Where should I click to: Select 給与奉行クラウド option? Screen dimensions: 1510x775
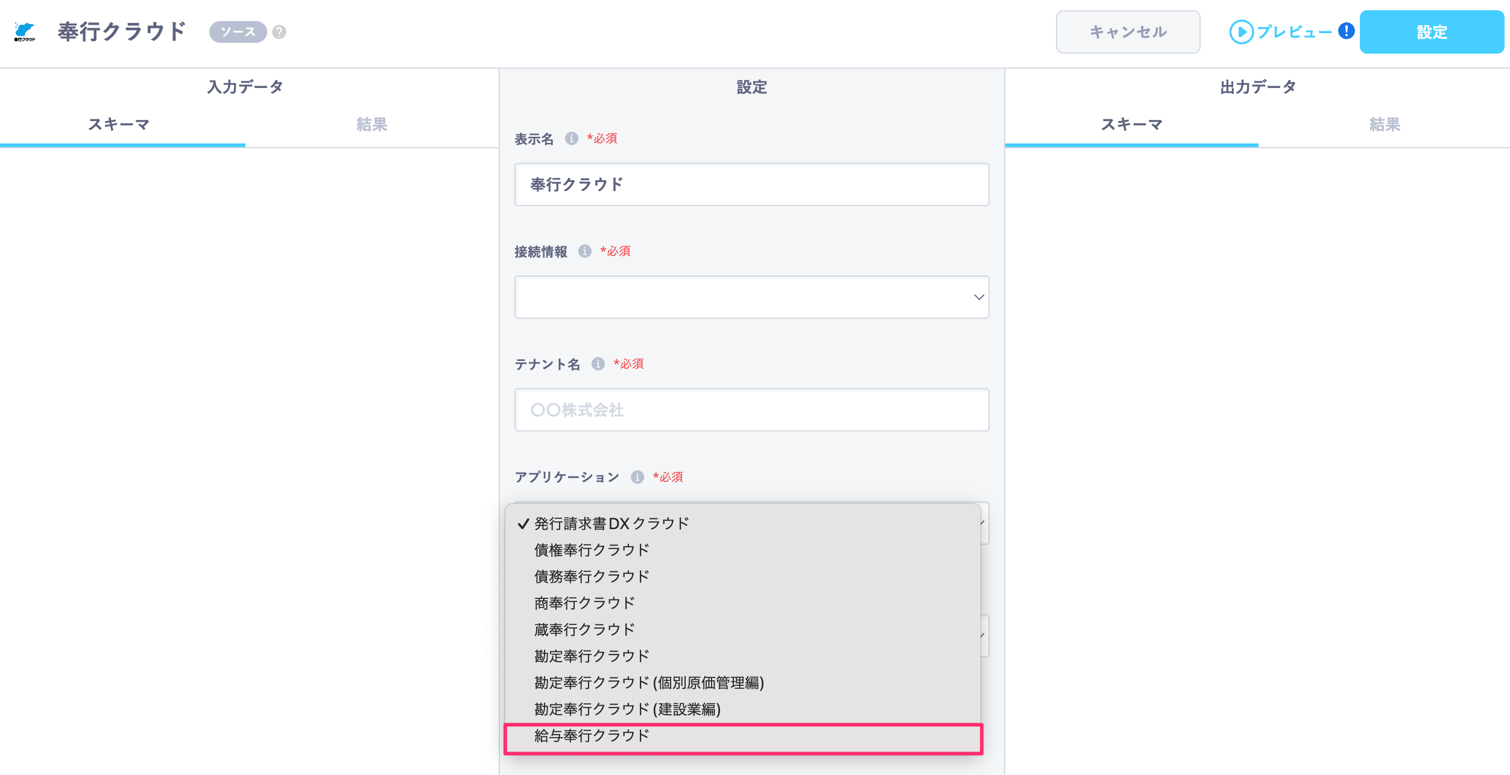[x=743, y=736]
